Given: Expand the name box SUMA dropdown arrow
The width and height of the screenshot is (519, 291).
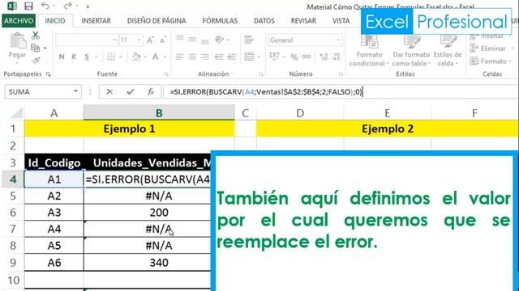Looking at the screenshot, I should [75, 91].
